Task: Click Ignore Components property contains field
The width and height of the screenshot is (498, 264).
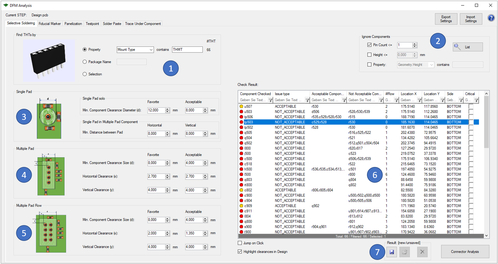Action: [468, 64]
